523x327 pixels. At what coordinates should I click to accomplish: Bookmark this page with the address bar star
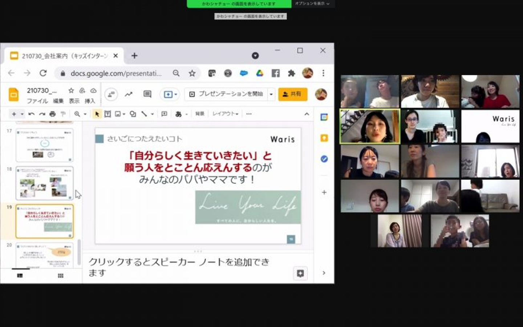pos(192,73)
